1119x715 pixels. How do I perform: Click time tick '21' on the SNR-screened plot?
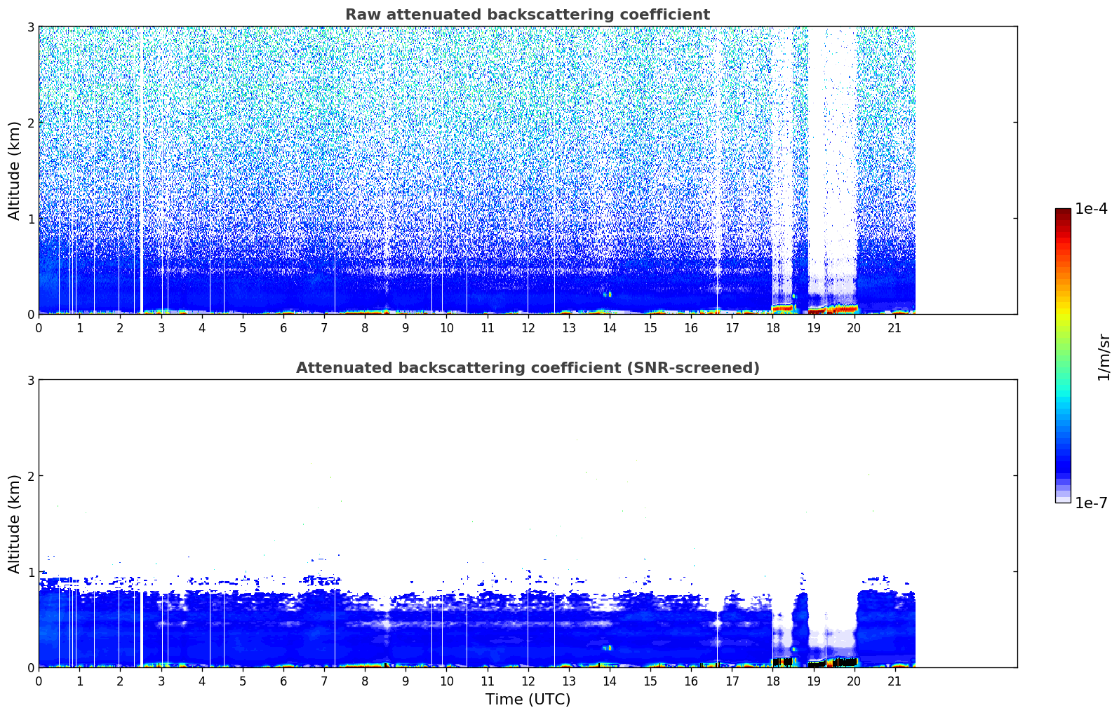coord(894,681)
